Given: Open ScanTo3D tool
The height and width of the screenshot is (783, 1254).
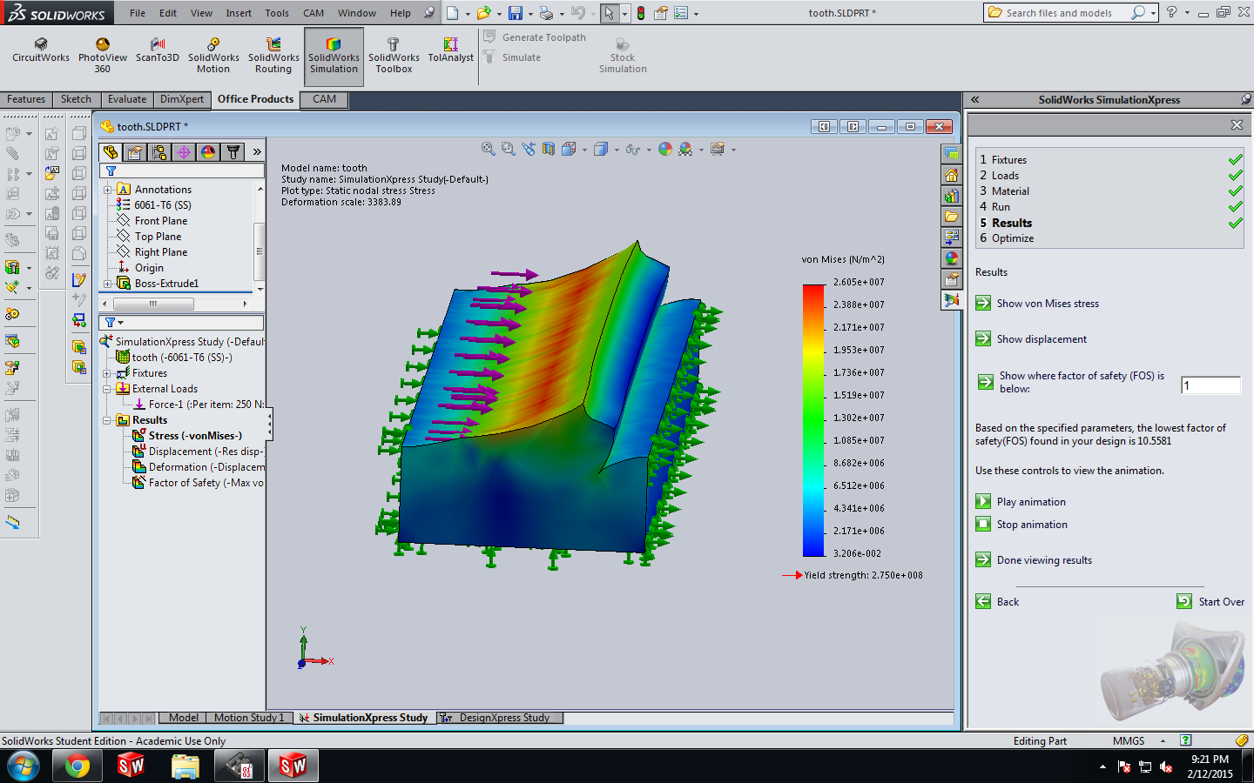Looking at the screenshot, I should [x=158, y=50].
